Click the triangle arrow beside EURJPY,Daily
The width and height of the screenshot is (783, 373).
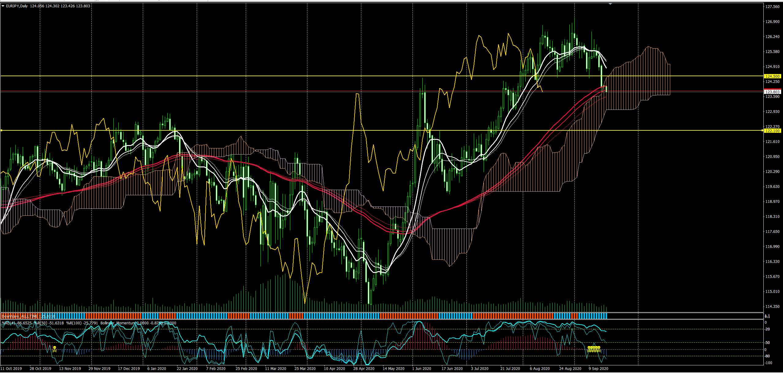click(3, 6)
